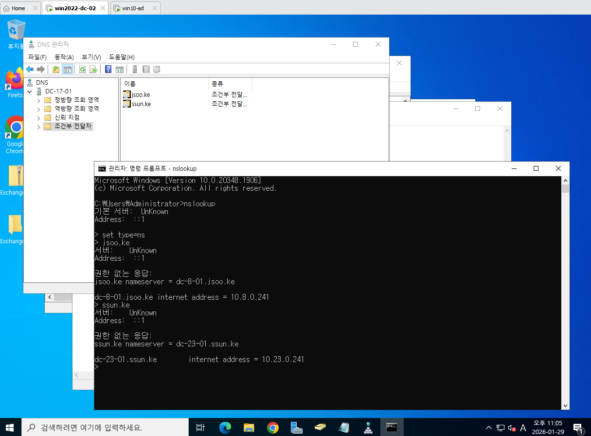The image size is (591, 436).
Task: Click the taskbar search box
Action: tap(106, 428)
